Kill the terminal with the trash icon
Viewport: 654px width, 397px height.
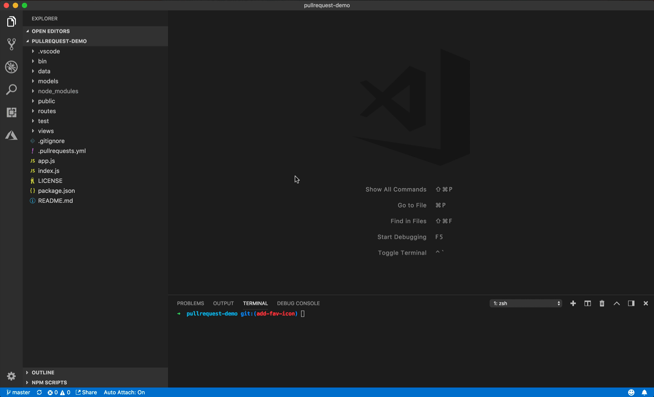(602, 303)
